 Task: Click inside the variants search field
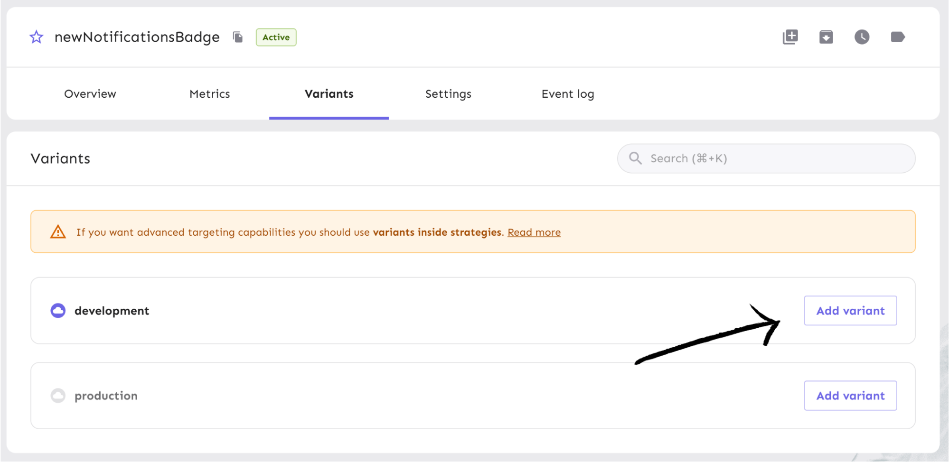pyautogui.click(x=760, y=158)
